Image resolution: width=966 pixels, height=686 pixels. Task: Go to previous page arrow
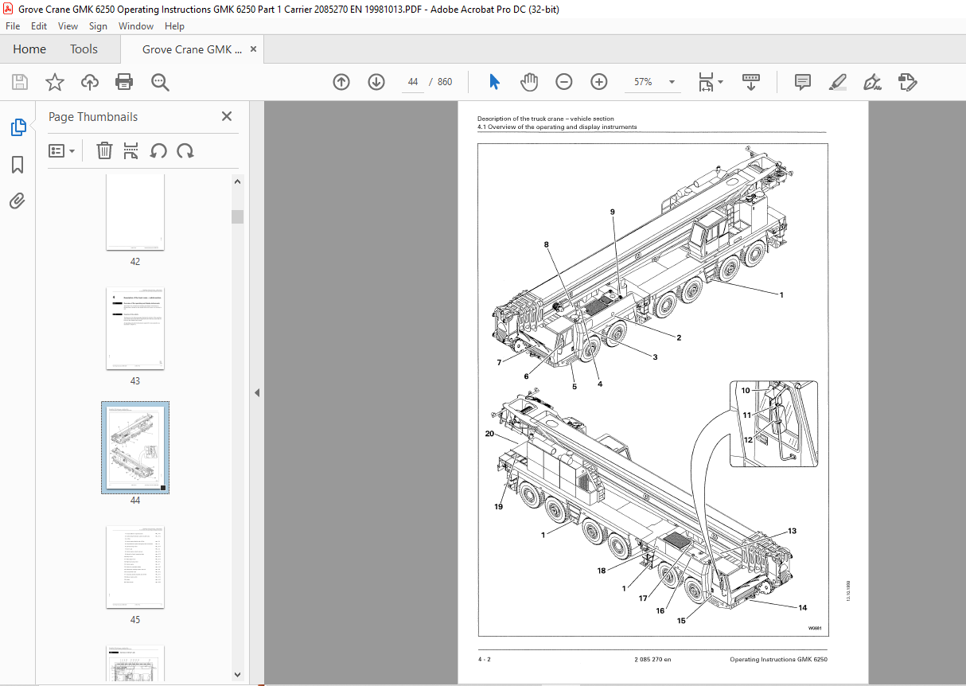341,82
